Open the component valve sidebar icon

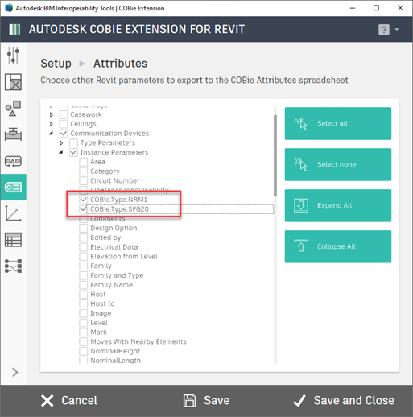coord(13,134)
